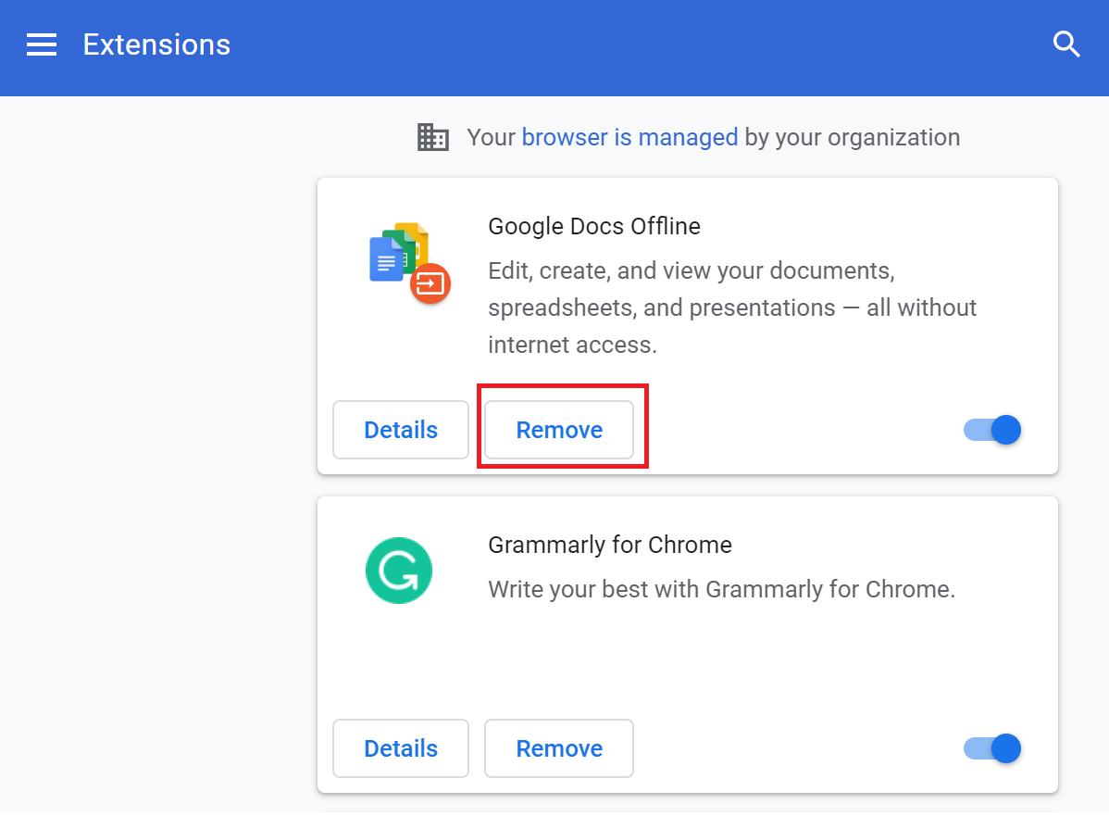
Task: Click empty area of the blue header bar
Action: point(648,46)
